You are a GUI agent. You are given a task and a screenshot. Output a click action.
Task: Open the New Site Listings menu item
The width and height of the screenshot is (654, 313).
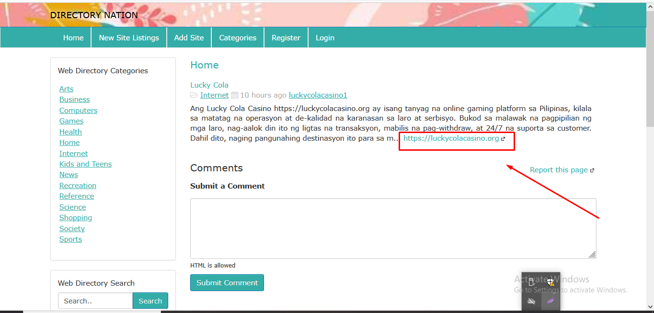point(129,38)
